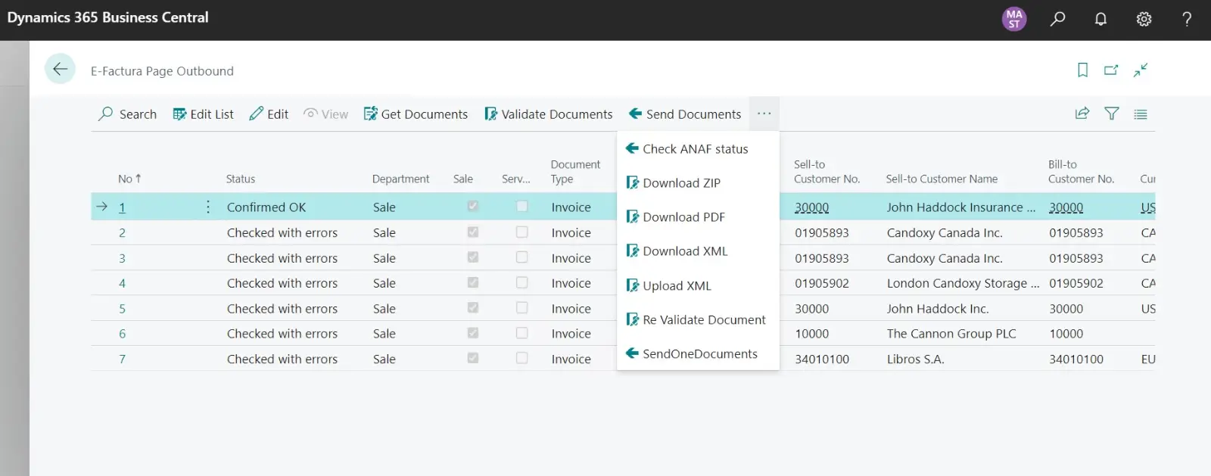
Task: Toggle the Sale checkbox in row 4
Action: [x=473, y=282]
